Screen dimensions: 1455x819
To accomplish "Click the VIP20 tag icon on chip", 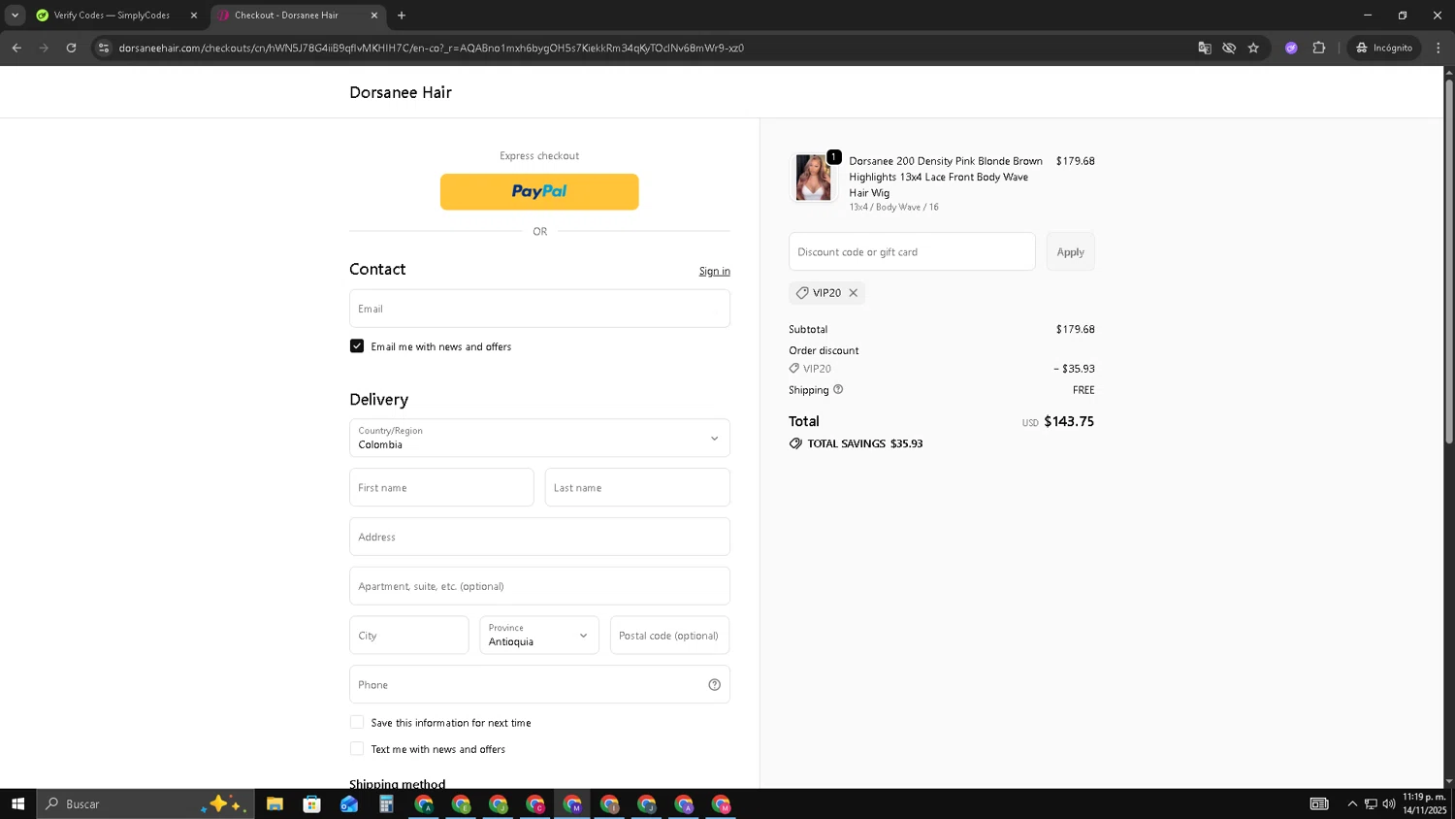I will click(802, 293).
